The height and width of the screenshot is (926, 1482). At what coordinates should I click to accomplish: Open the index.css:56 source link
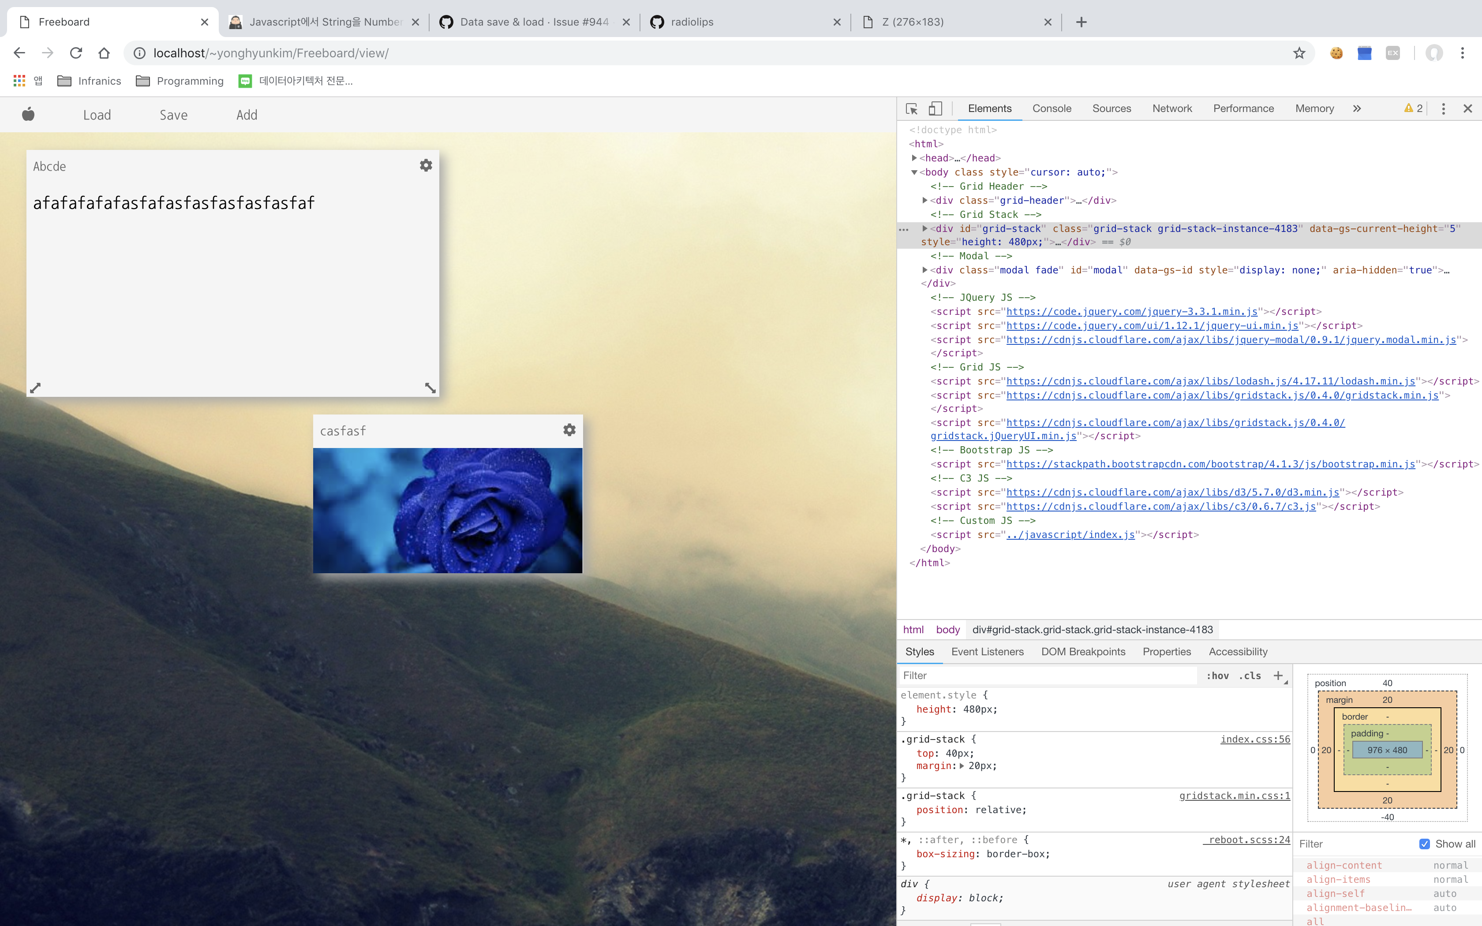tap(1255, 739)
